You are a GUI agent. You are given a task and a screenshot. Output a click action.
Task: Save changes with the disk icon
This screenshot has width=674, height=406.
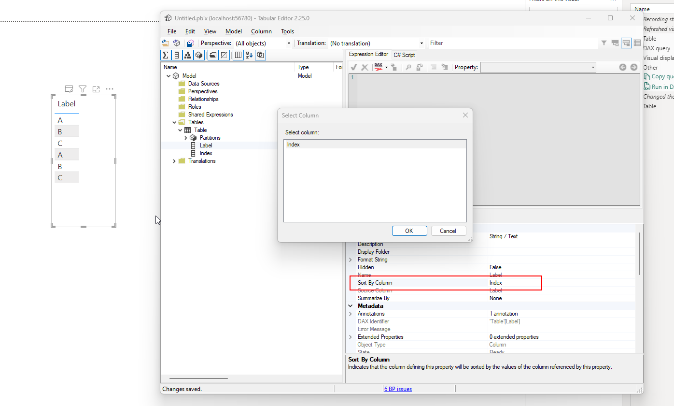(191, 43)
